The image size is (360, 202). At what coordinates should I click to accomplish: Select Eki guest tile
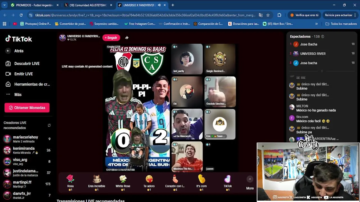(187, 92)
